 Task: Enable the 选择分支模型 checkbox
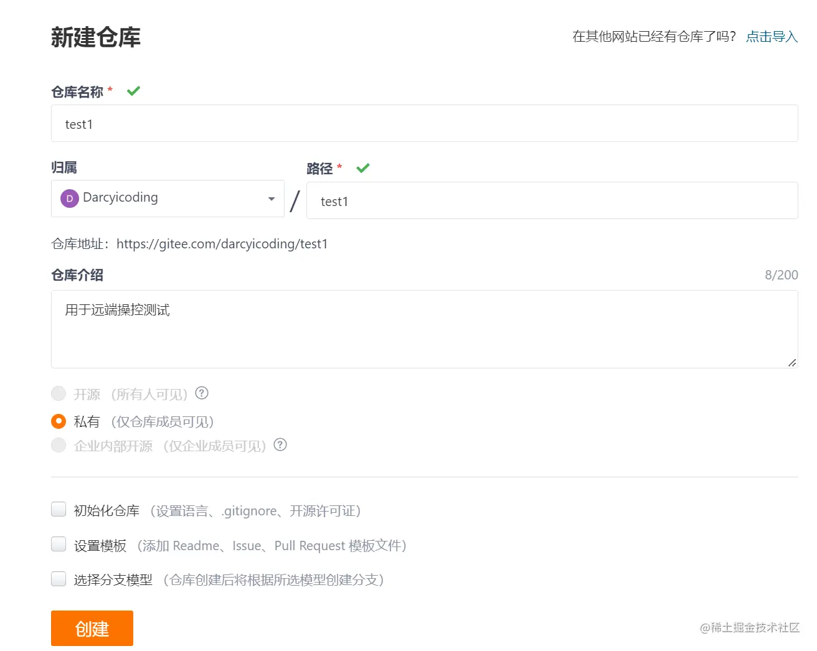59,579
